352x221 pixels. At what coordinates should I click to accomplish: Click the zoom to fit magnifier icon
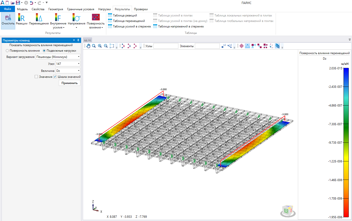tap(94, 46)
